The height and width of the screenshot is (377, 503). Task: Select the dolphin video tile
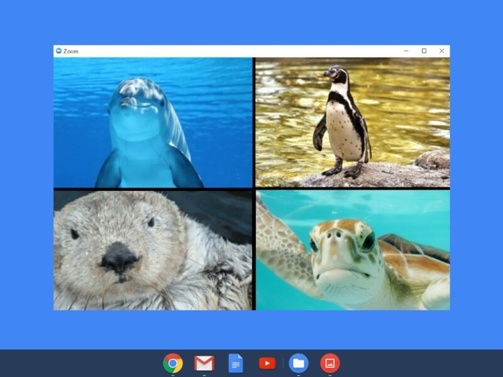click(153, 123)
